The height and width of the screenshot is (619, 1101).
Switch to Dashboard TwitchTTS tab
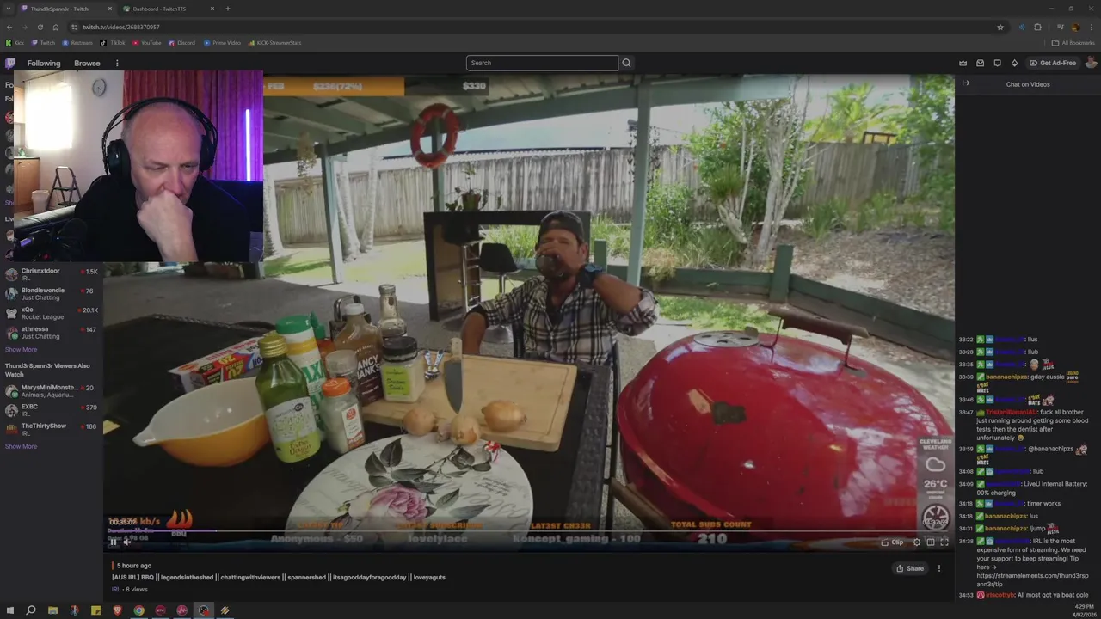pos(168,9)
